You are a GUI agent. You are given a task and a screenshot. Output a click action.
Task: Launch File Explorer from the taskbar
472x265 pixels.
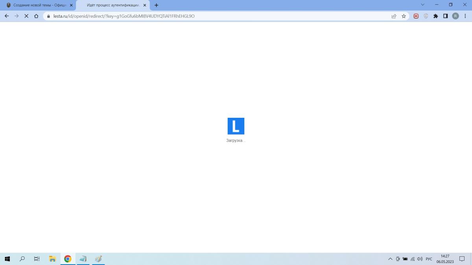click(52, 259)
